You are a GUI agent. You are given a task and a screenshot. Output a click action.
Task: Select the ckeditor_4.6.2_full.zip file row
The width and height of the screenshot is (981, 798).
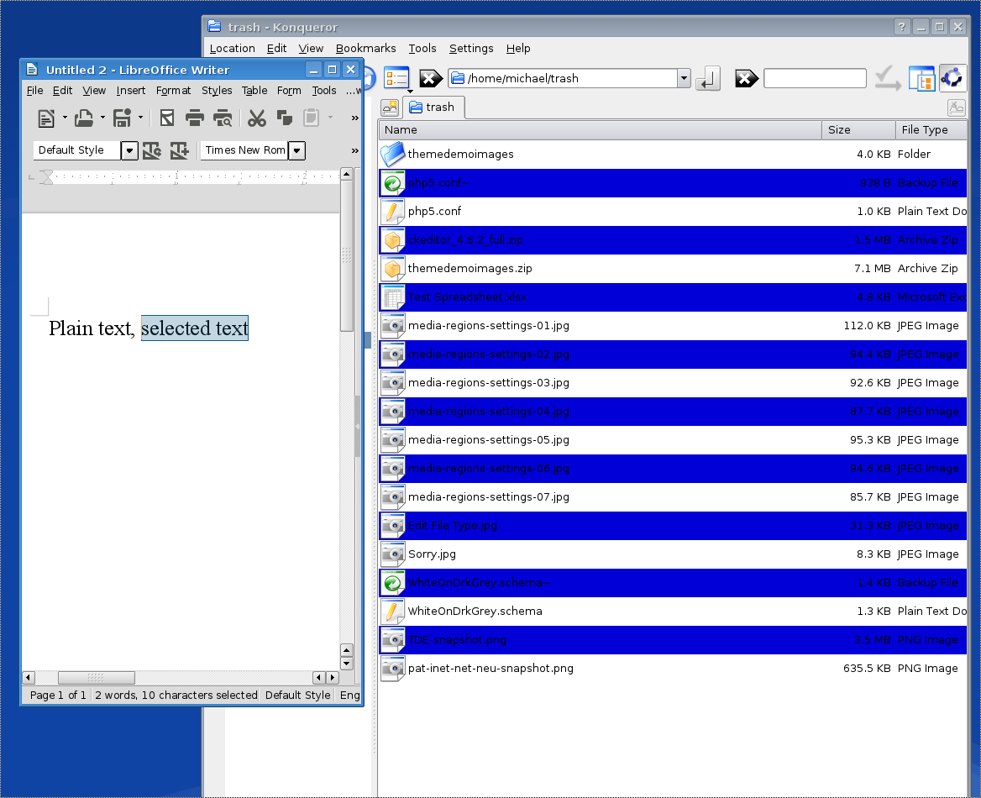click(673, 240)
